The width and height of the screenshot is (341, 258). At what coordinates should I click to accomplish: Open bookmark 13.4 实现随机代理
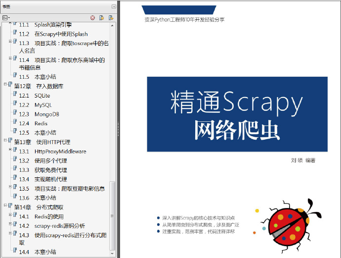[43, 179]
